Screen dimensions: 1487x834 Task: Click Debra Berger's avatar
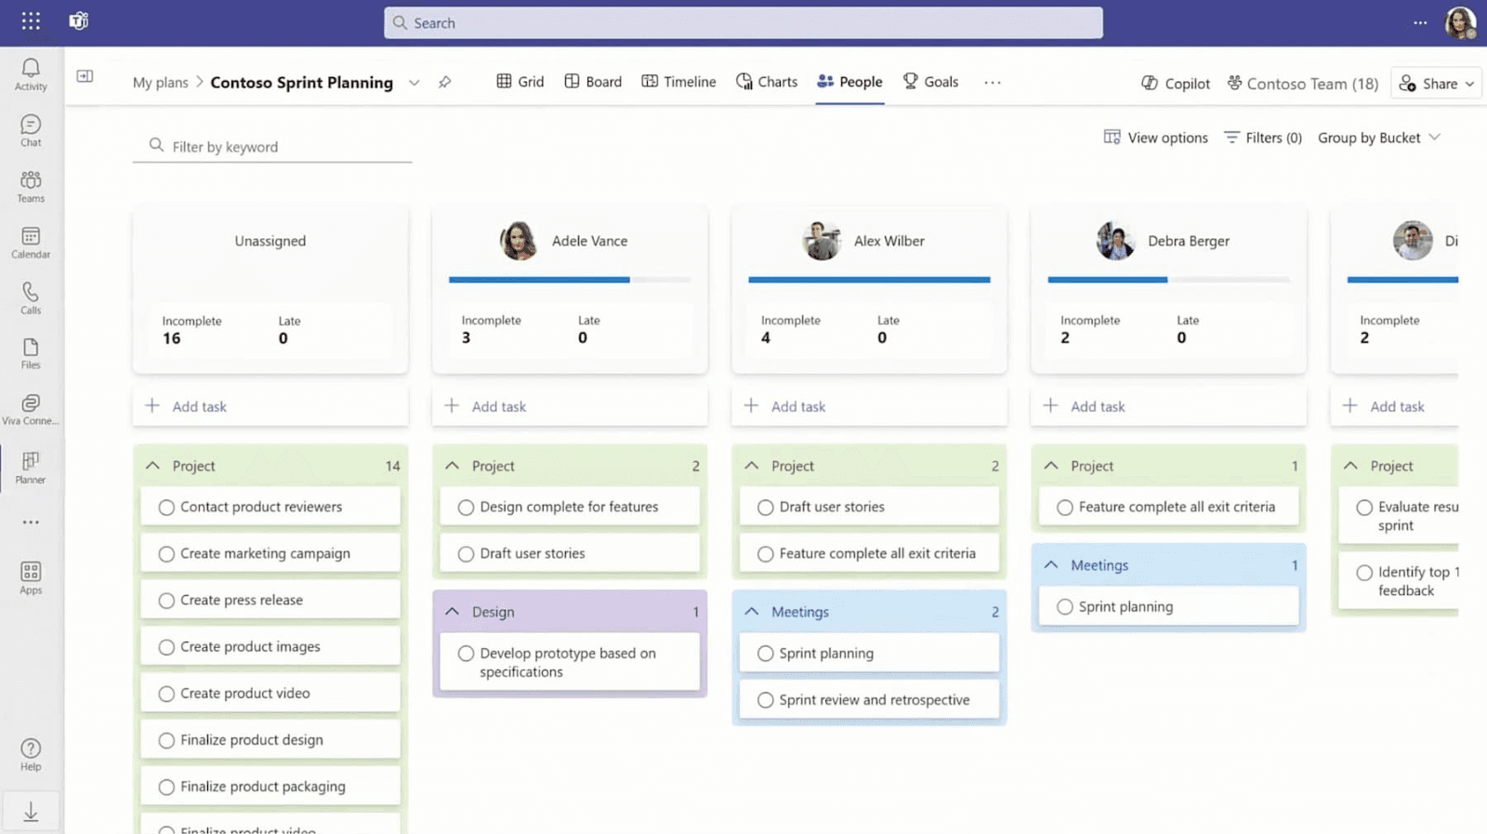(1115, 241)
